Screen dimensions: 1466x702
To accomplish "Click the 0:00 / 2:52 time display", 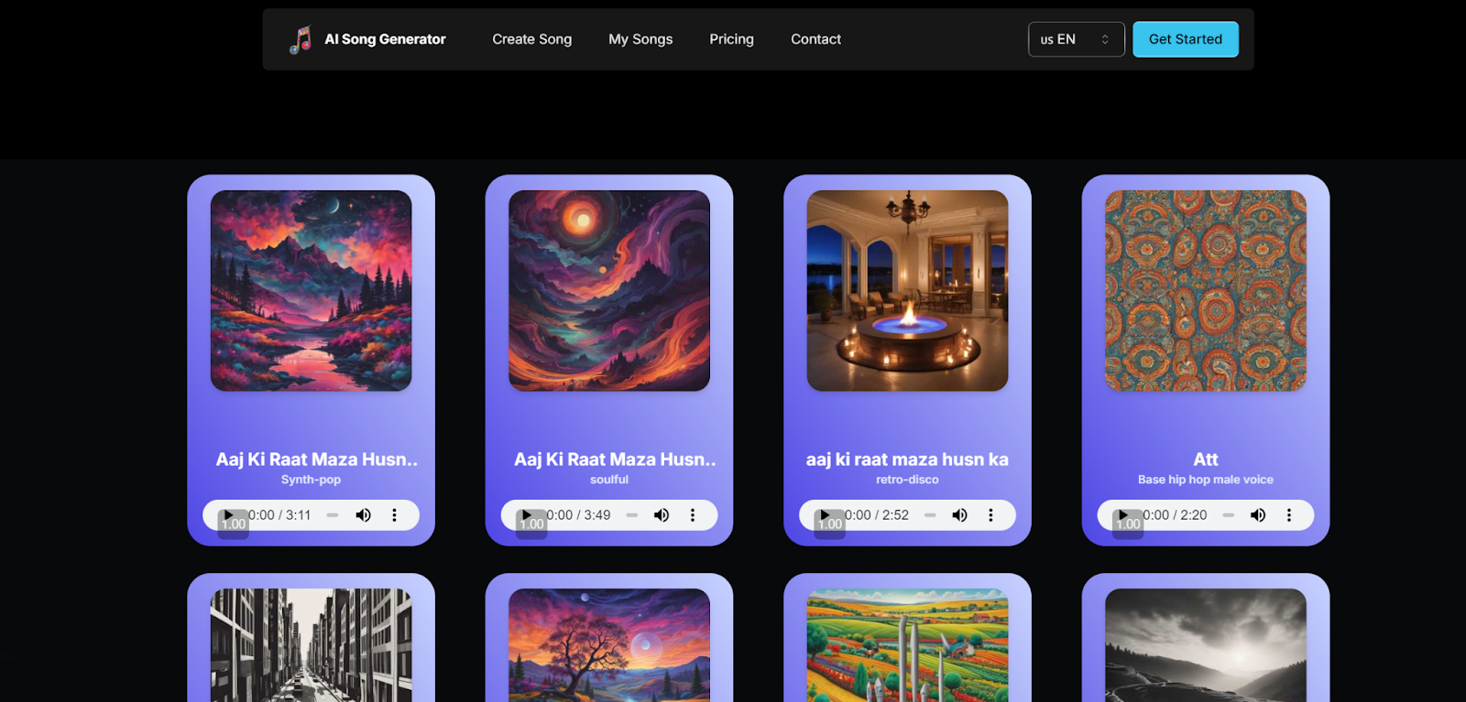I will pyautogui.click(x=878, y=515).
